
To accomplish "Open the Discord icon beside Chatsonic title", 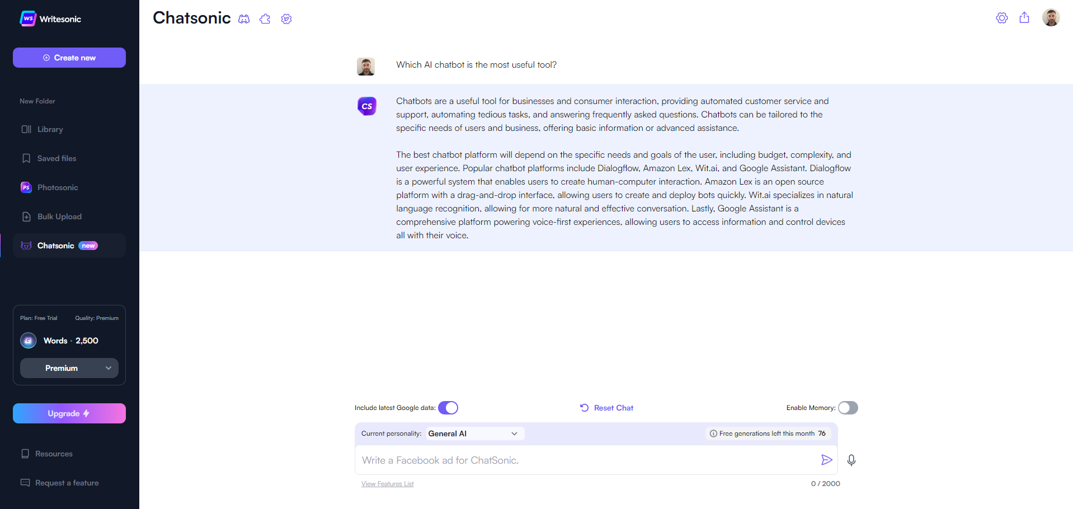I will pos(244,19).
